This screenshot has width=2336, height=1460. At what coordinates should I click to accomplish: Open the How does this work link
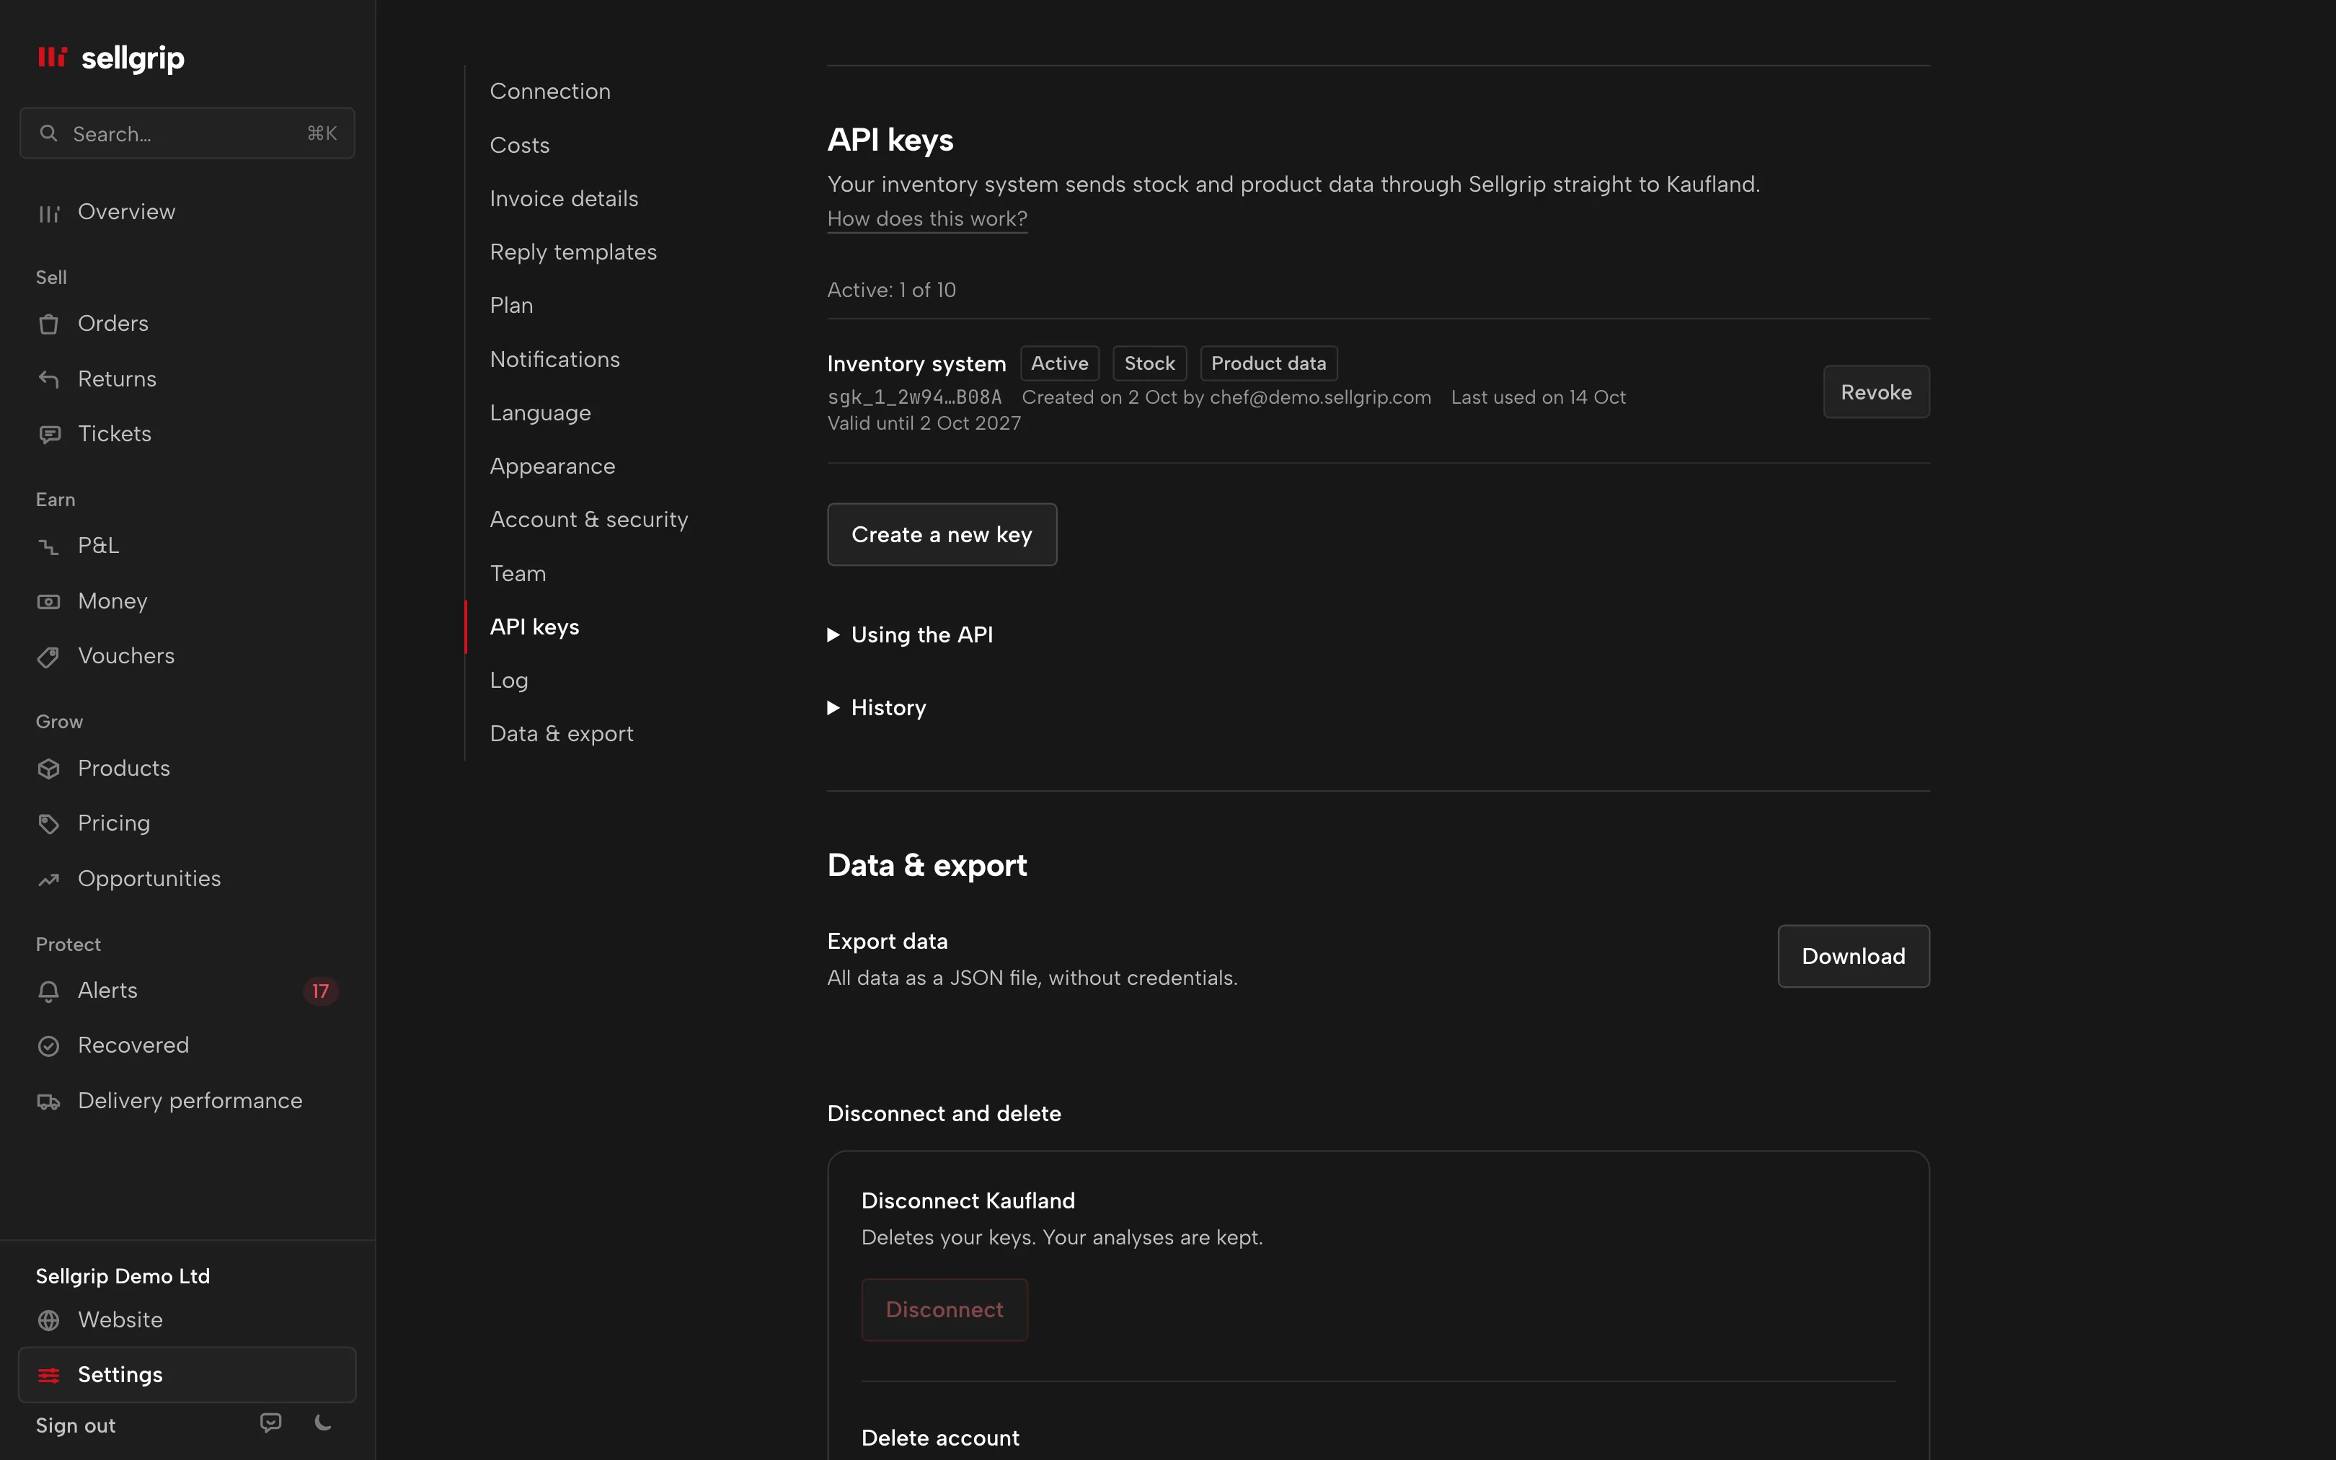pos(926,218)
